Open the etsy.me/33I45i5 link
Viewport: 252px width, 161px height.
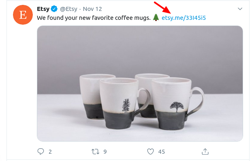pyautogui.click(x=184, y=18)
